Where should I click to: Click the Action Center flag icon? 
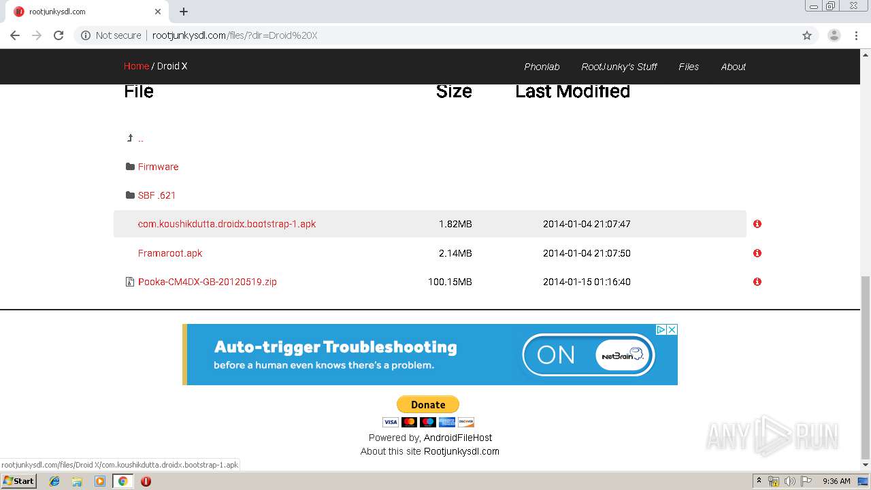[x=806, y=481]
